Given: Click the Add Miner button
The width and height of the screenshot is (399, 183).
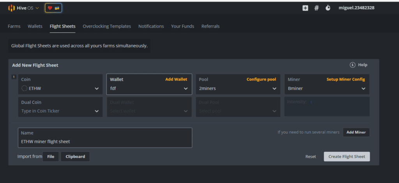Looking at the screenshot, I should [356, 132].
